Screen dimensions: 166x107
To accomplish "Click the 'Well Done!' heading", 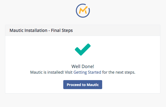I will pos(83,66).
